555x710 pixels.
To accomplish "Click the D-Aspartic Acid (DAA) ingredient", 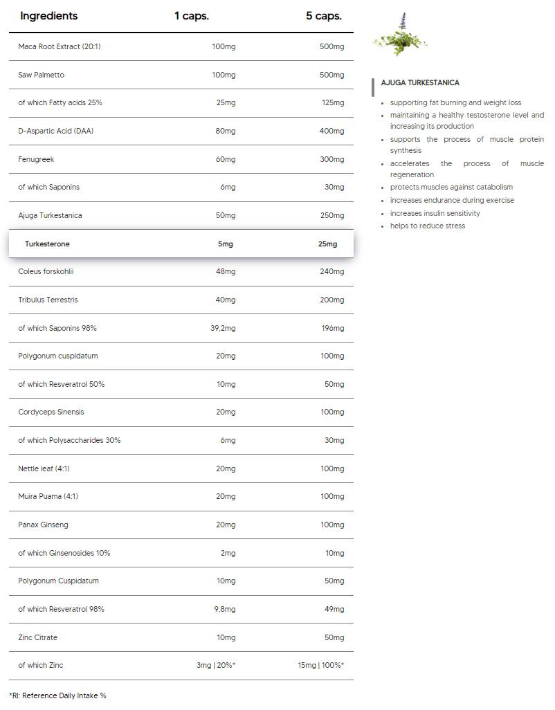I will 55,131.
